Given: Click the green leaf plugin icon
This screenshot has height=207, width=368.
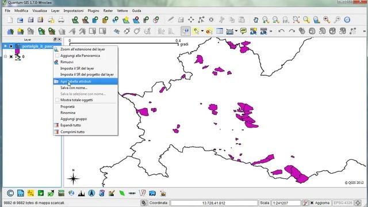Looking at the screenshot, I should [122, 193].
